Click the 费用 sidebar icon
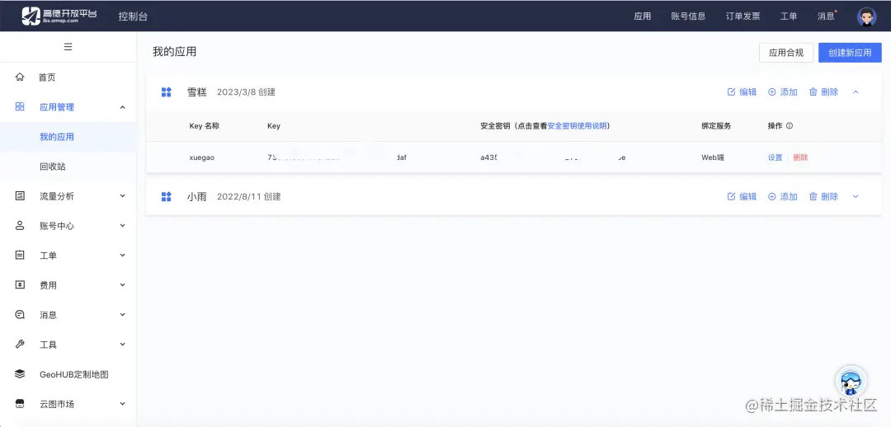 coord(20,284)
